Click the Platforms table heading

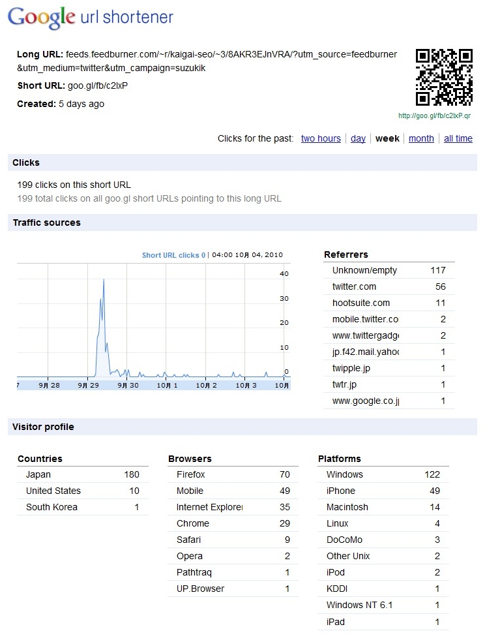tap(340, 459)
